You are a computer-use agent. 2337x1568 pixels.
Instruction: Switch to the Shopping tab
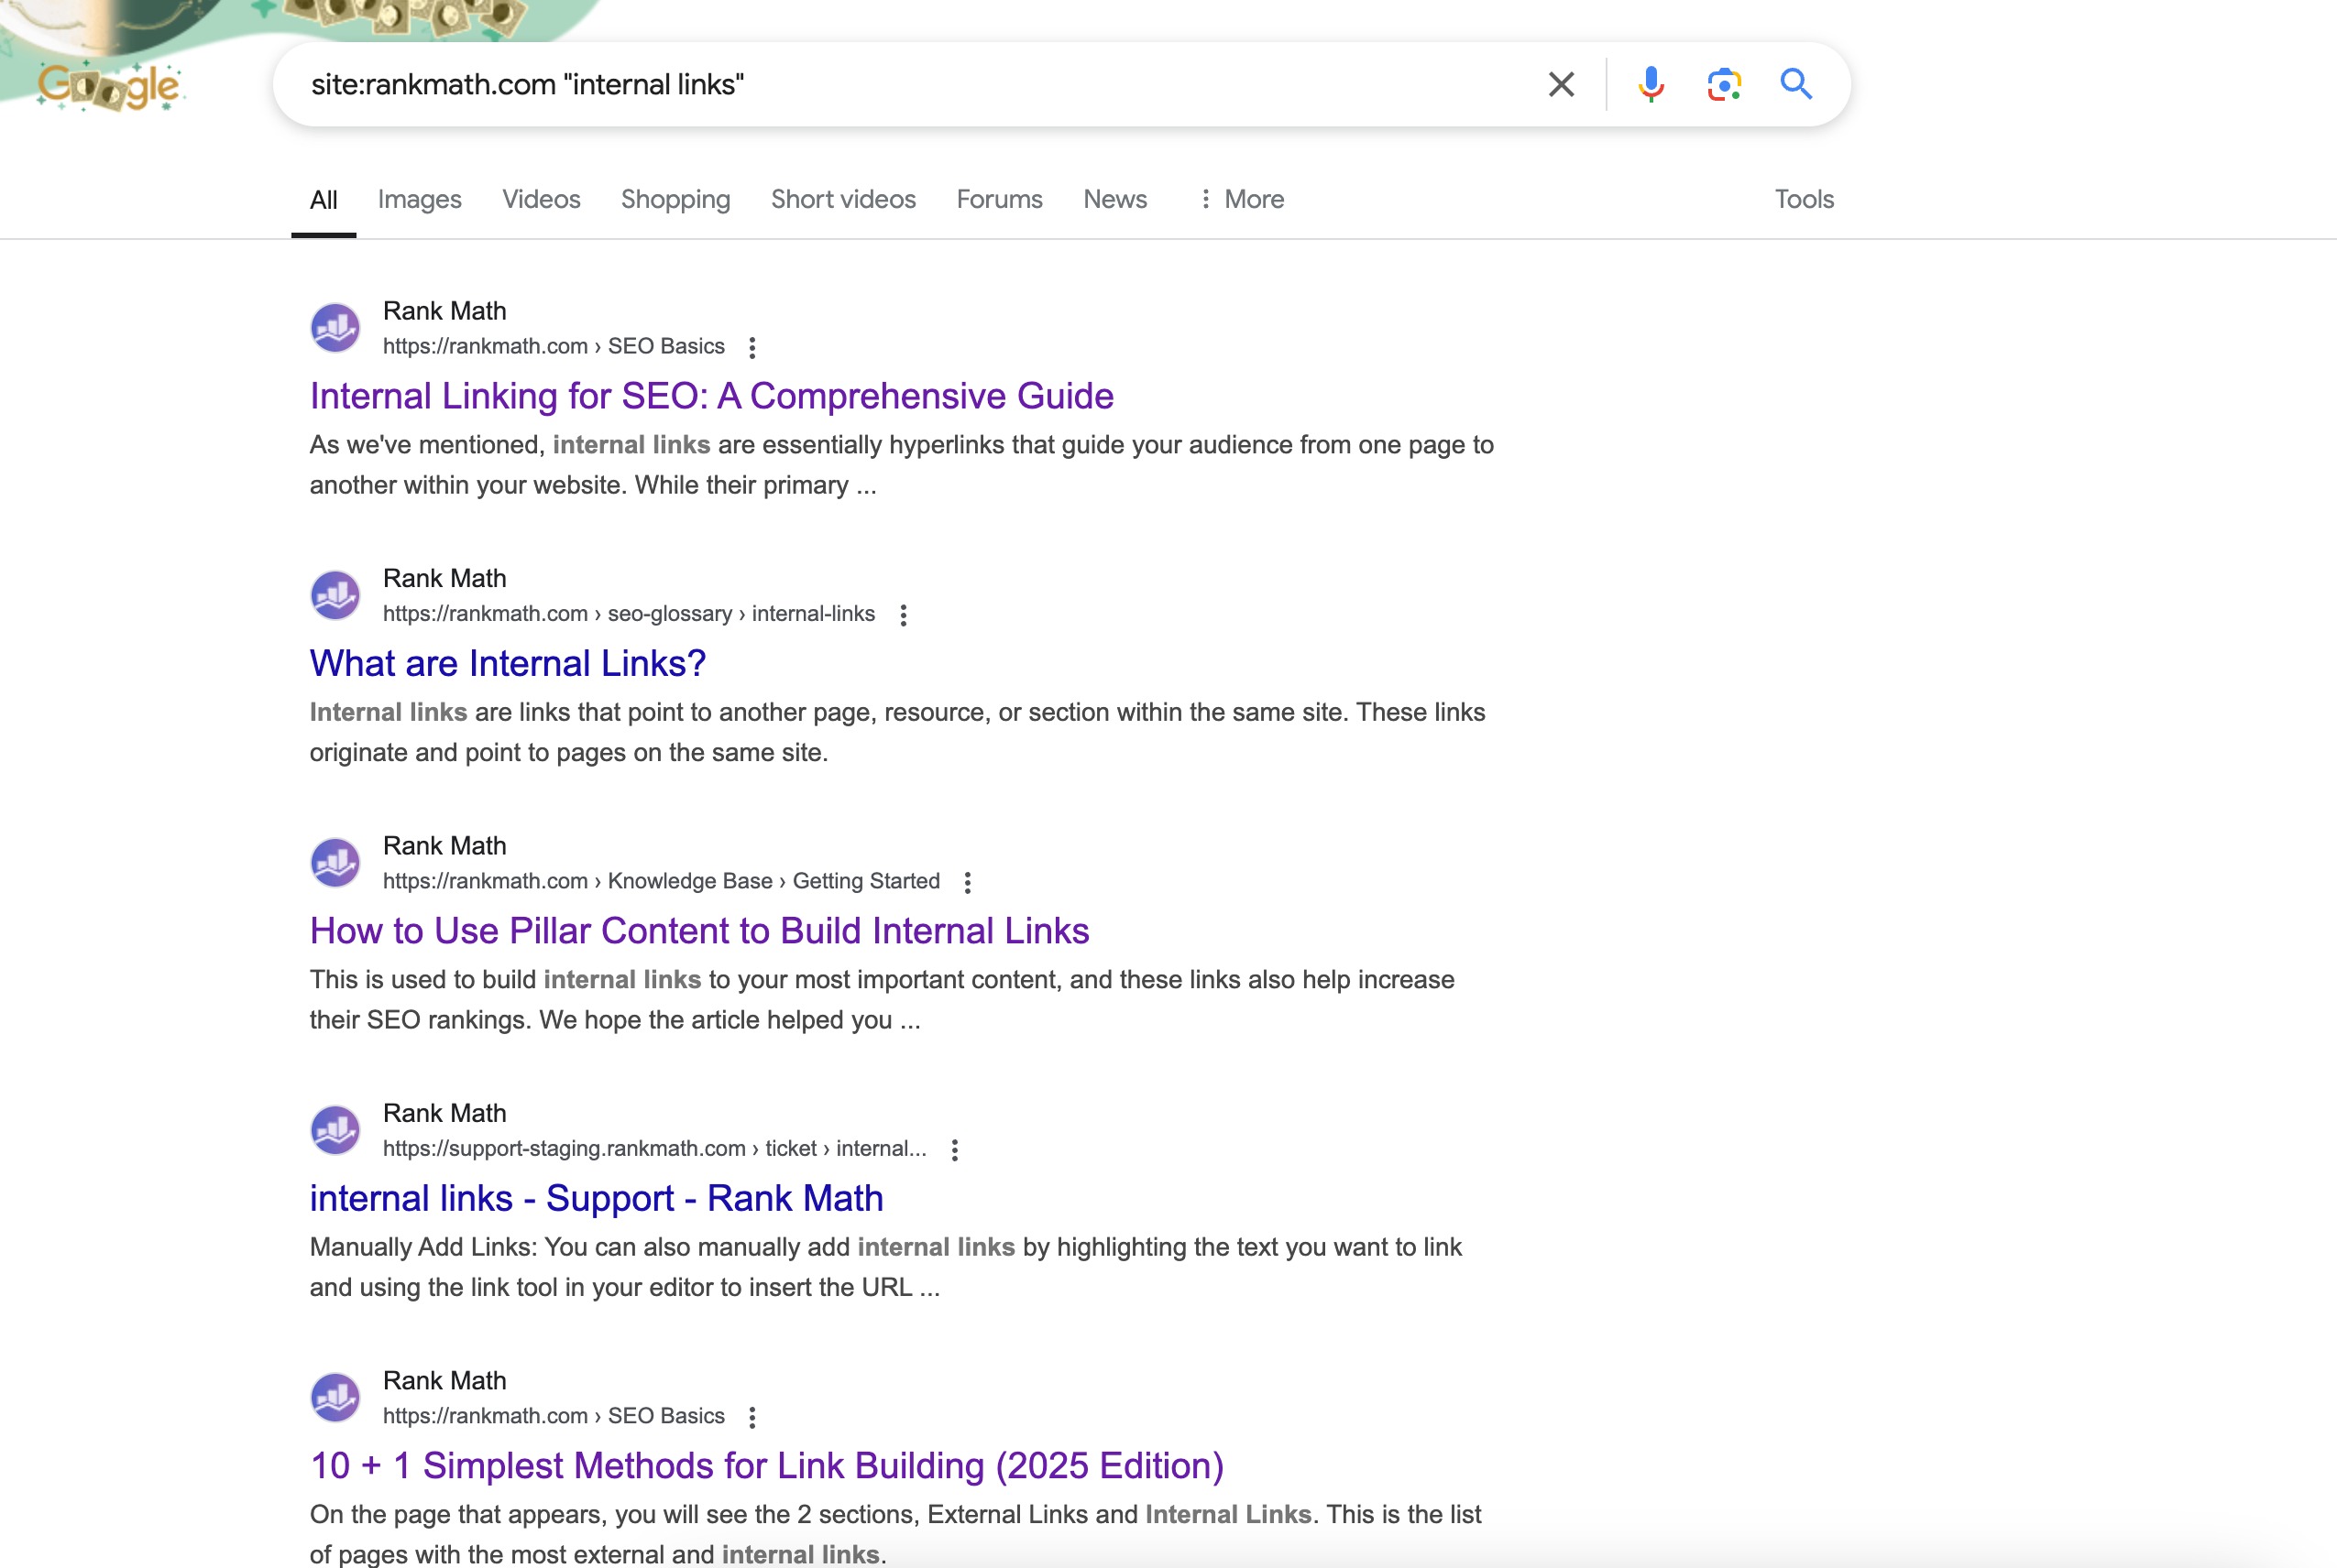point(675,199)
